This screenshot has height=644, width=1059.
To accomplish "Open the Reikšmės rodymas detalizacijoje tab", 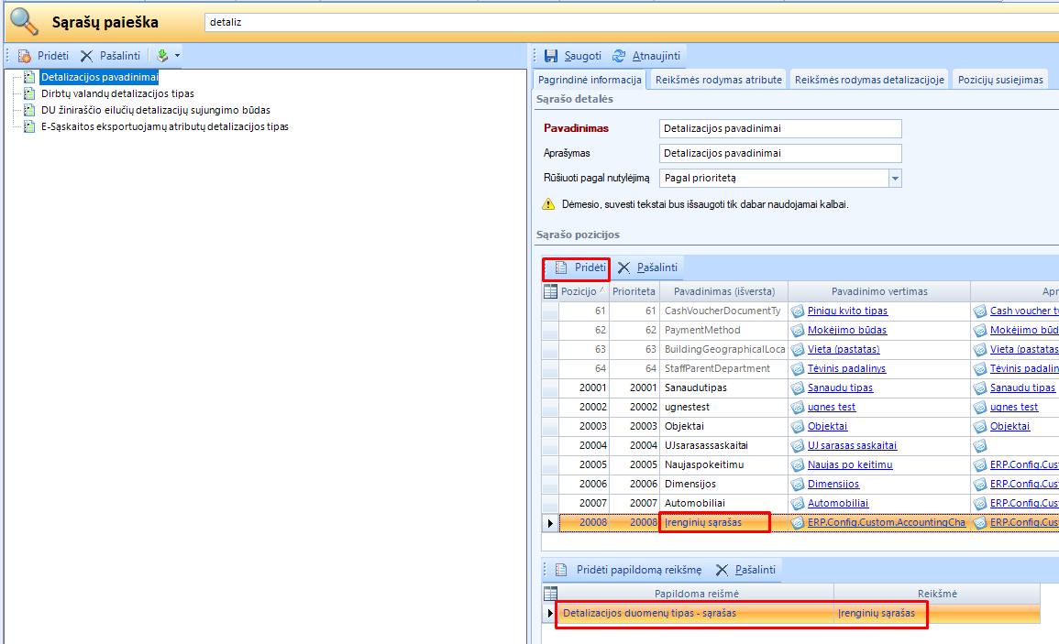I will [x=869, y=80].
